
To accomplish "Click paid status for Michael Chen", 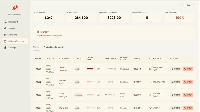I will pos(77,82).
